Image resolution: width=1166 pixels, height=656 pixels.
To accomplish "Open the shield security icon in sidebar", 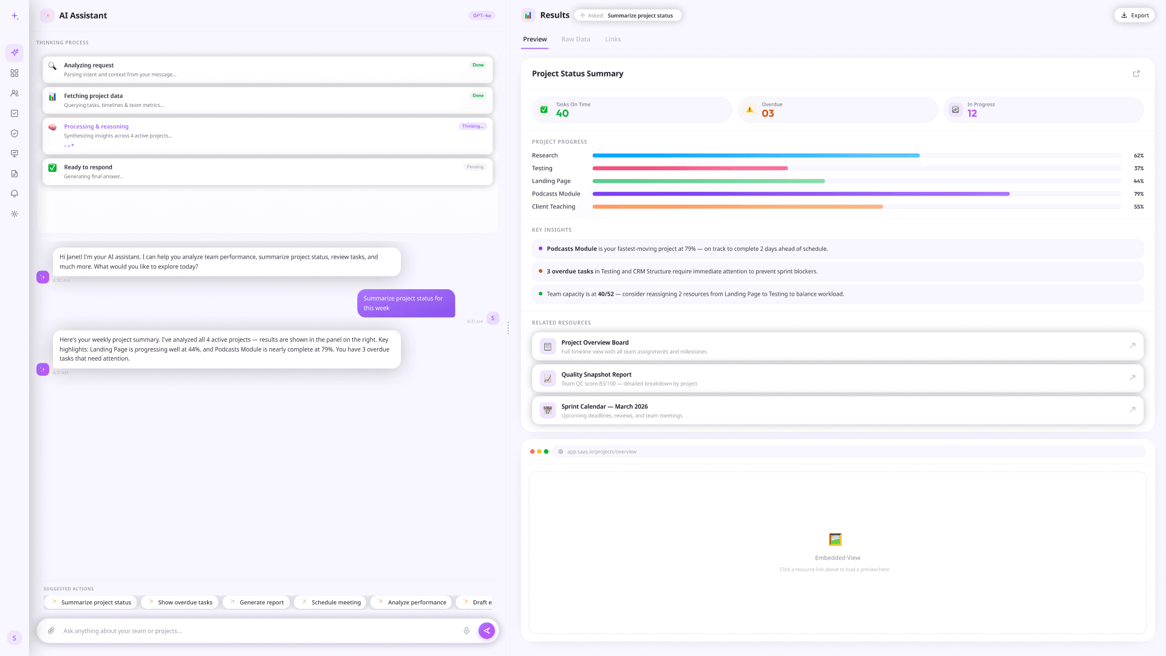I will click(15, 134).
